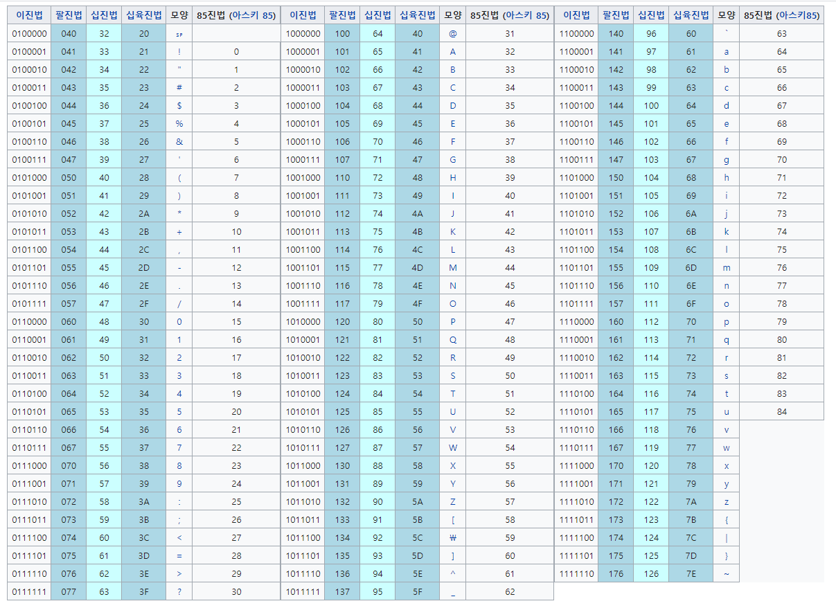Open 십진법 header link in the 1000000 table
Image resolution: width=836 pixels, height=608 pixels.
[x=377, y=15]
